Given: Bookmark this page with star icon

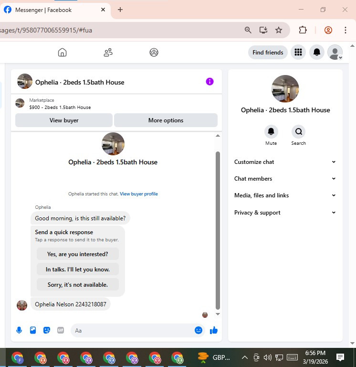Looking at the screenshot, I should (x=279, y=30).
